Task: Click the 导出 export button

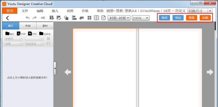Action: click(x=178, y=18)
